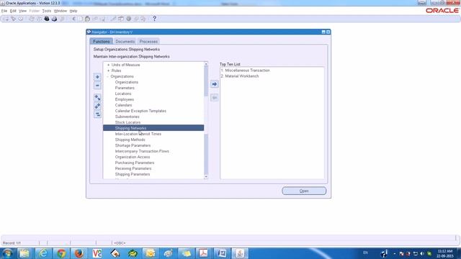Click the Collapse minus button beside the tree
Viewport: 461px width, 259px height.
click(97, 86)
